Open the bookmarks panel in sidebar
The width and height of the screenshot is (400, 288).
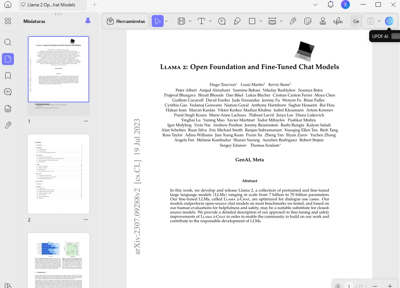[8, 76]
